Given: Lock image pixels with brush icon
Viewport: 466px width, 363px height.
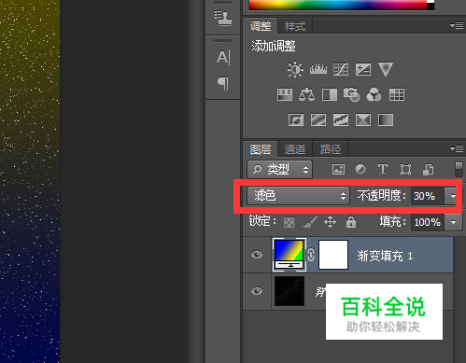Looking at the screenshot, I should click(x=310, y=222).
